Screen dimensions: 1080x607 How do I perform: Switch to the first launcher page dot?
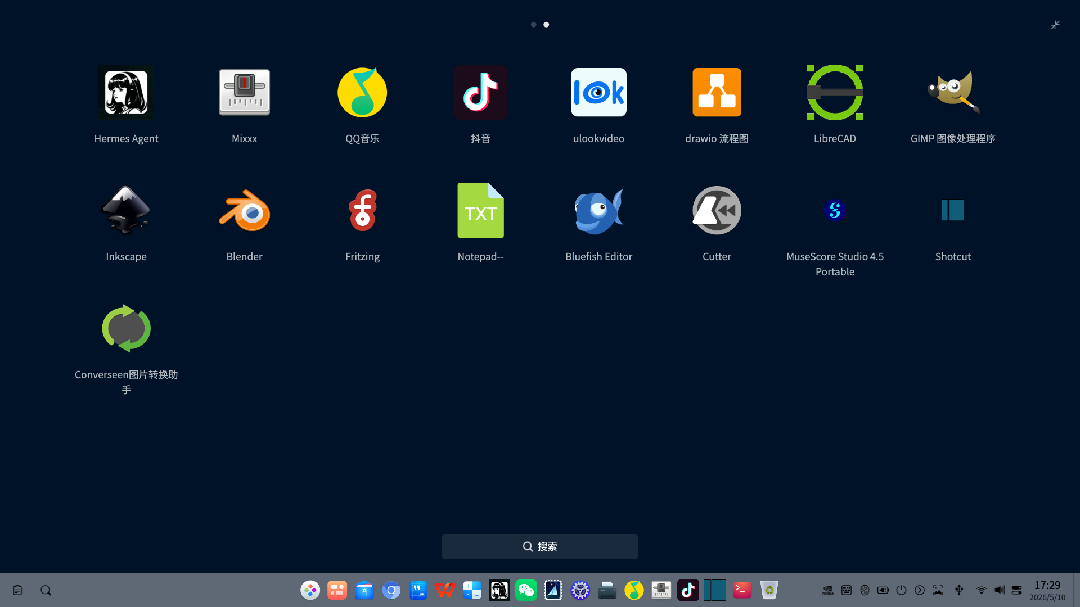point(533,25)
